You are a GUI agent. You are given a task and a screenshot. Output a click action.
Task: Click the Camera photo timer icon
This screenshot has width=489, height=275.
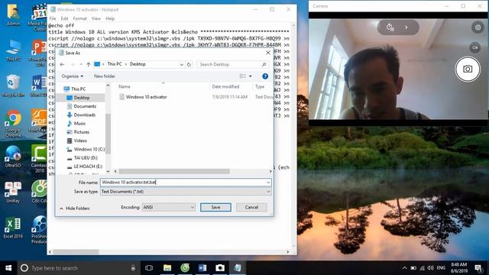[x=390, y=27]
